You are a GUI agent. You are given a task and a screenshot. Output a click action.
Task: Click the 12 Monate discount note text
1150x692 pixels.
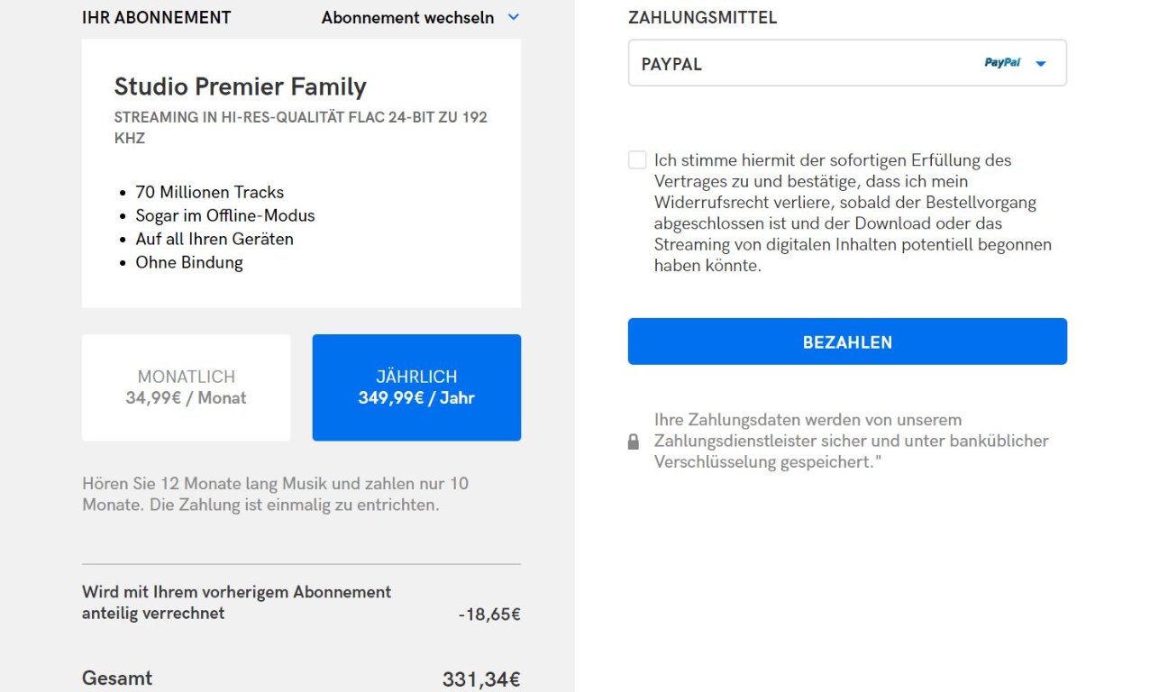(275, 494)
